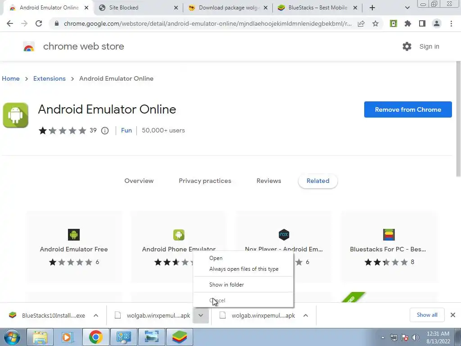
Task: Click the network tray icon
Action: (x=393, y=337)
